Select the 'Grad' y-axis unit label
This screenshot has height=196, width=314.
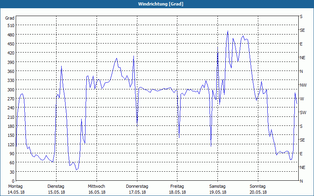click(10, 18)
